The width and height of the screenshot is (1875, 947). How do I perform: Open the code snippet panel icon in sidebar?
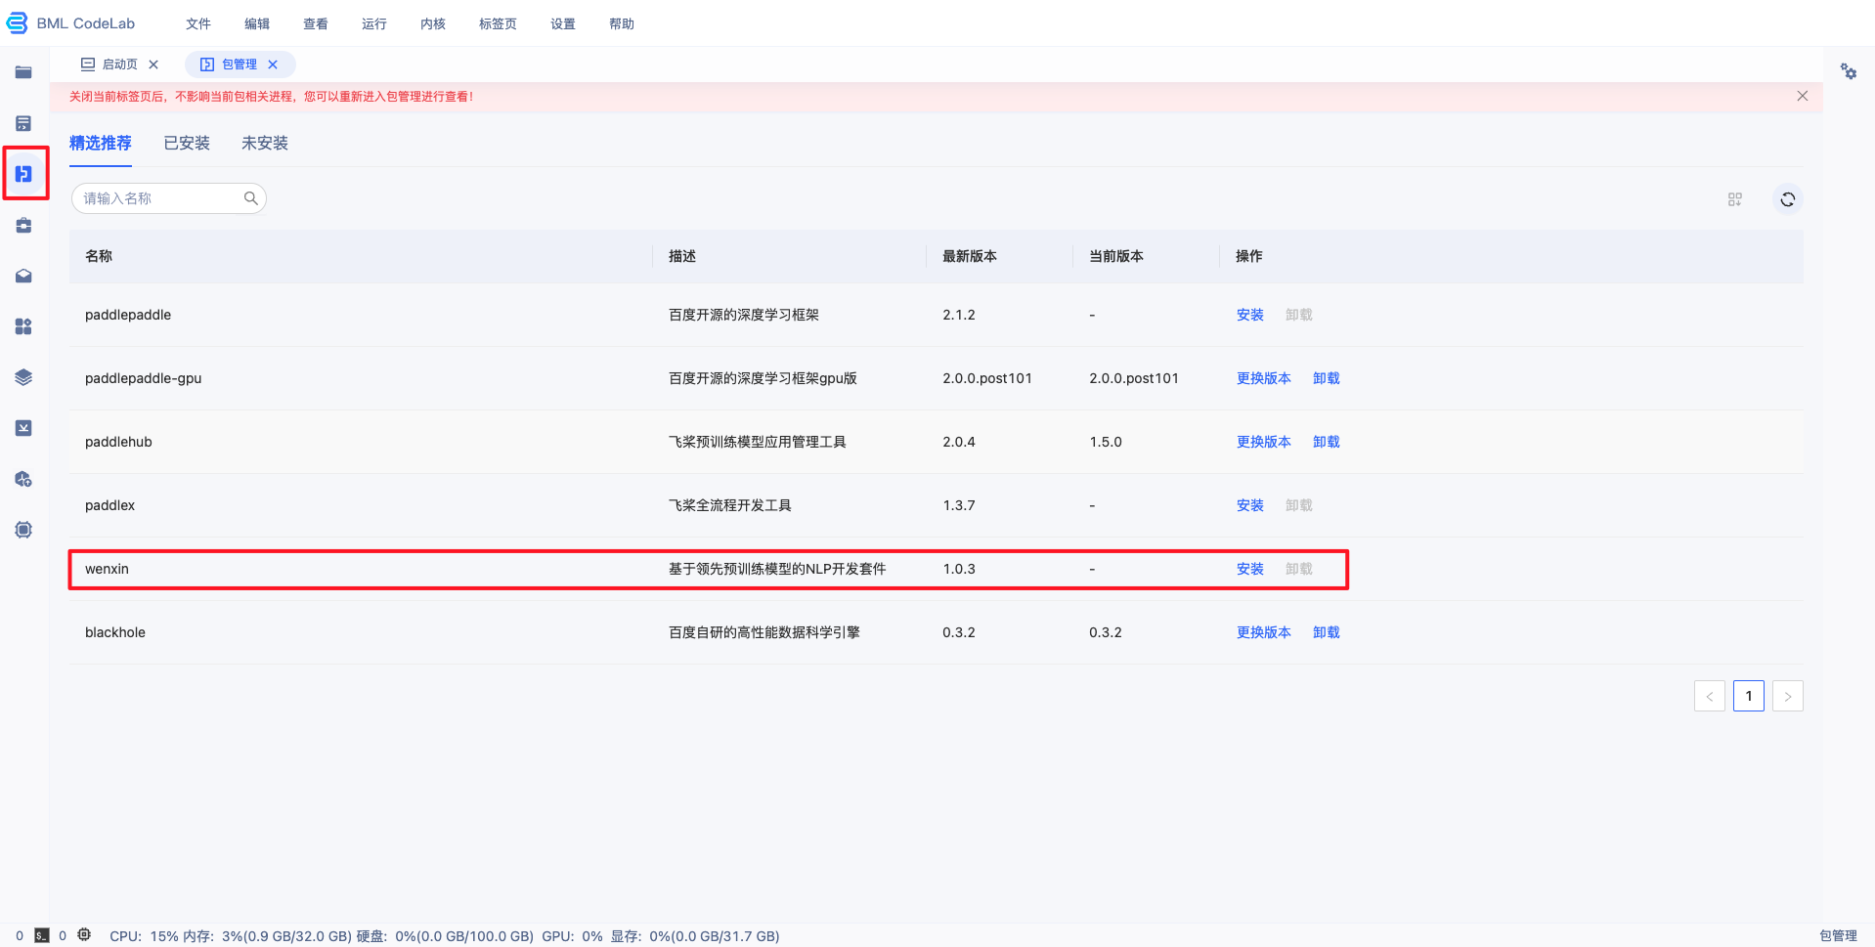23,123
